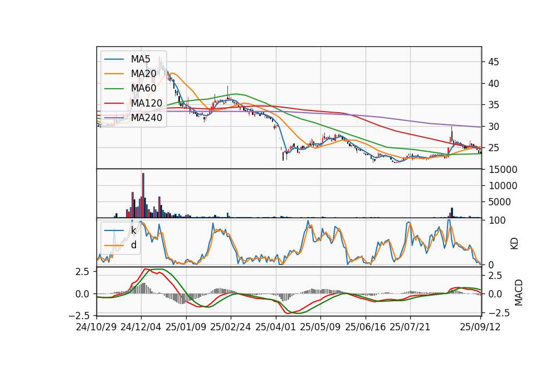Click the right MACD axis value 0.0
Screen dimensions: 535x385
[x=495, y=294]
